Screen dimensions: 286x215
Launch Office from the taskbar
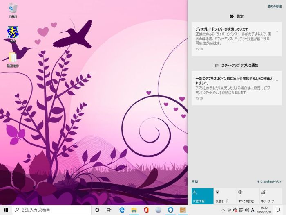pos(146,210)
